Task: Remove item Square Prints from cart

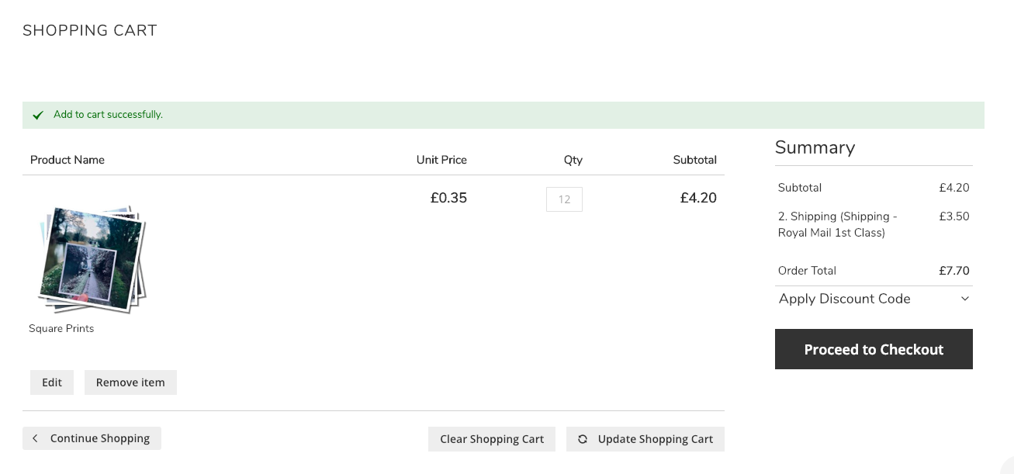Action: (x=130, y=382)
